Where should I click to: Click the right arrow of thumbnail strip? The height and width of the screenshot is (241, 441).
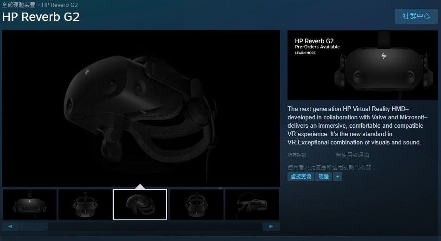click(x=271, y=226)
